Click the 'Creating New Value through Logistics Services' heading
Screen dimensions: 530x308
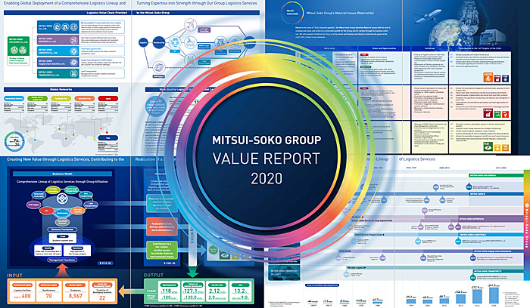tap(66, 159)
